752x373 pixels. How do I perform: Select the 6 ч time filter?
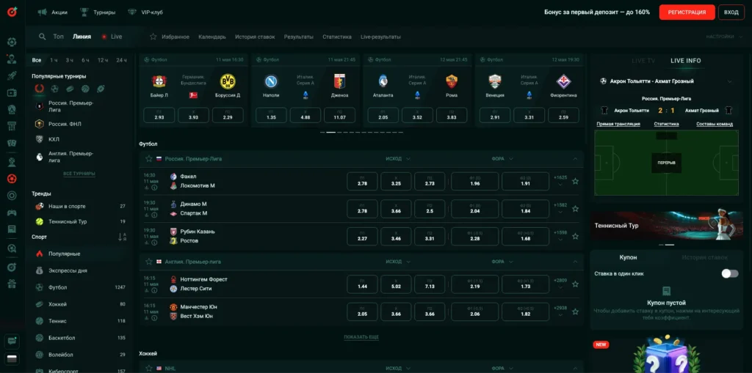pyautogui.click(x=85, y=60)
